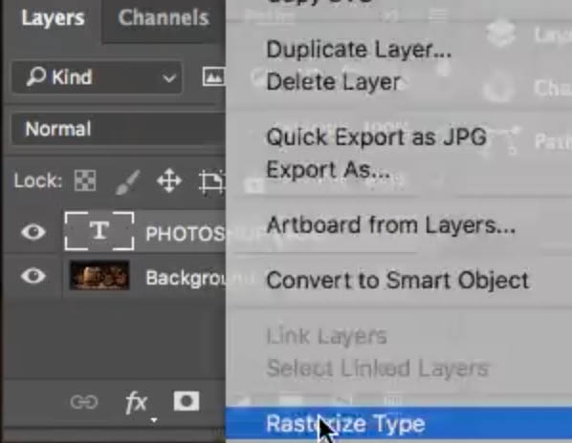The height and width of the screenshot is (443, 572).
Task: Open the fx layer style menu
Action: click(x=137, y=403)
